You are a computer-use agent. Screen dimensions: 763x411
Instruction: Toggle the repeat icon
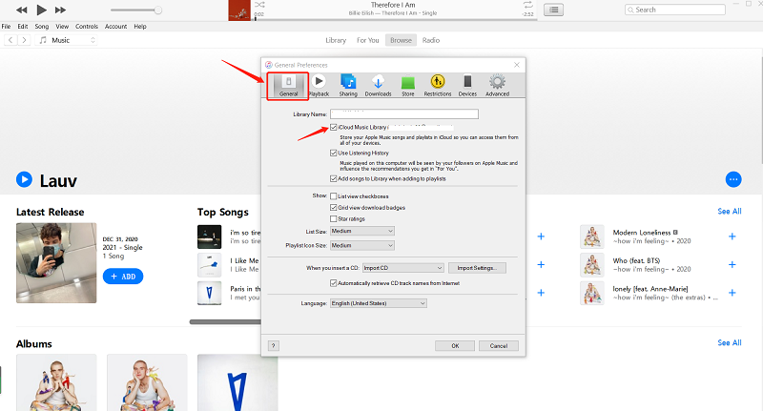click(x=528, y=5)
